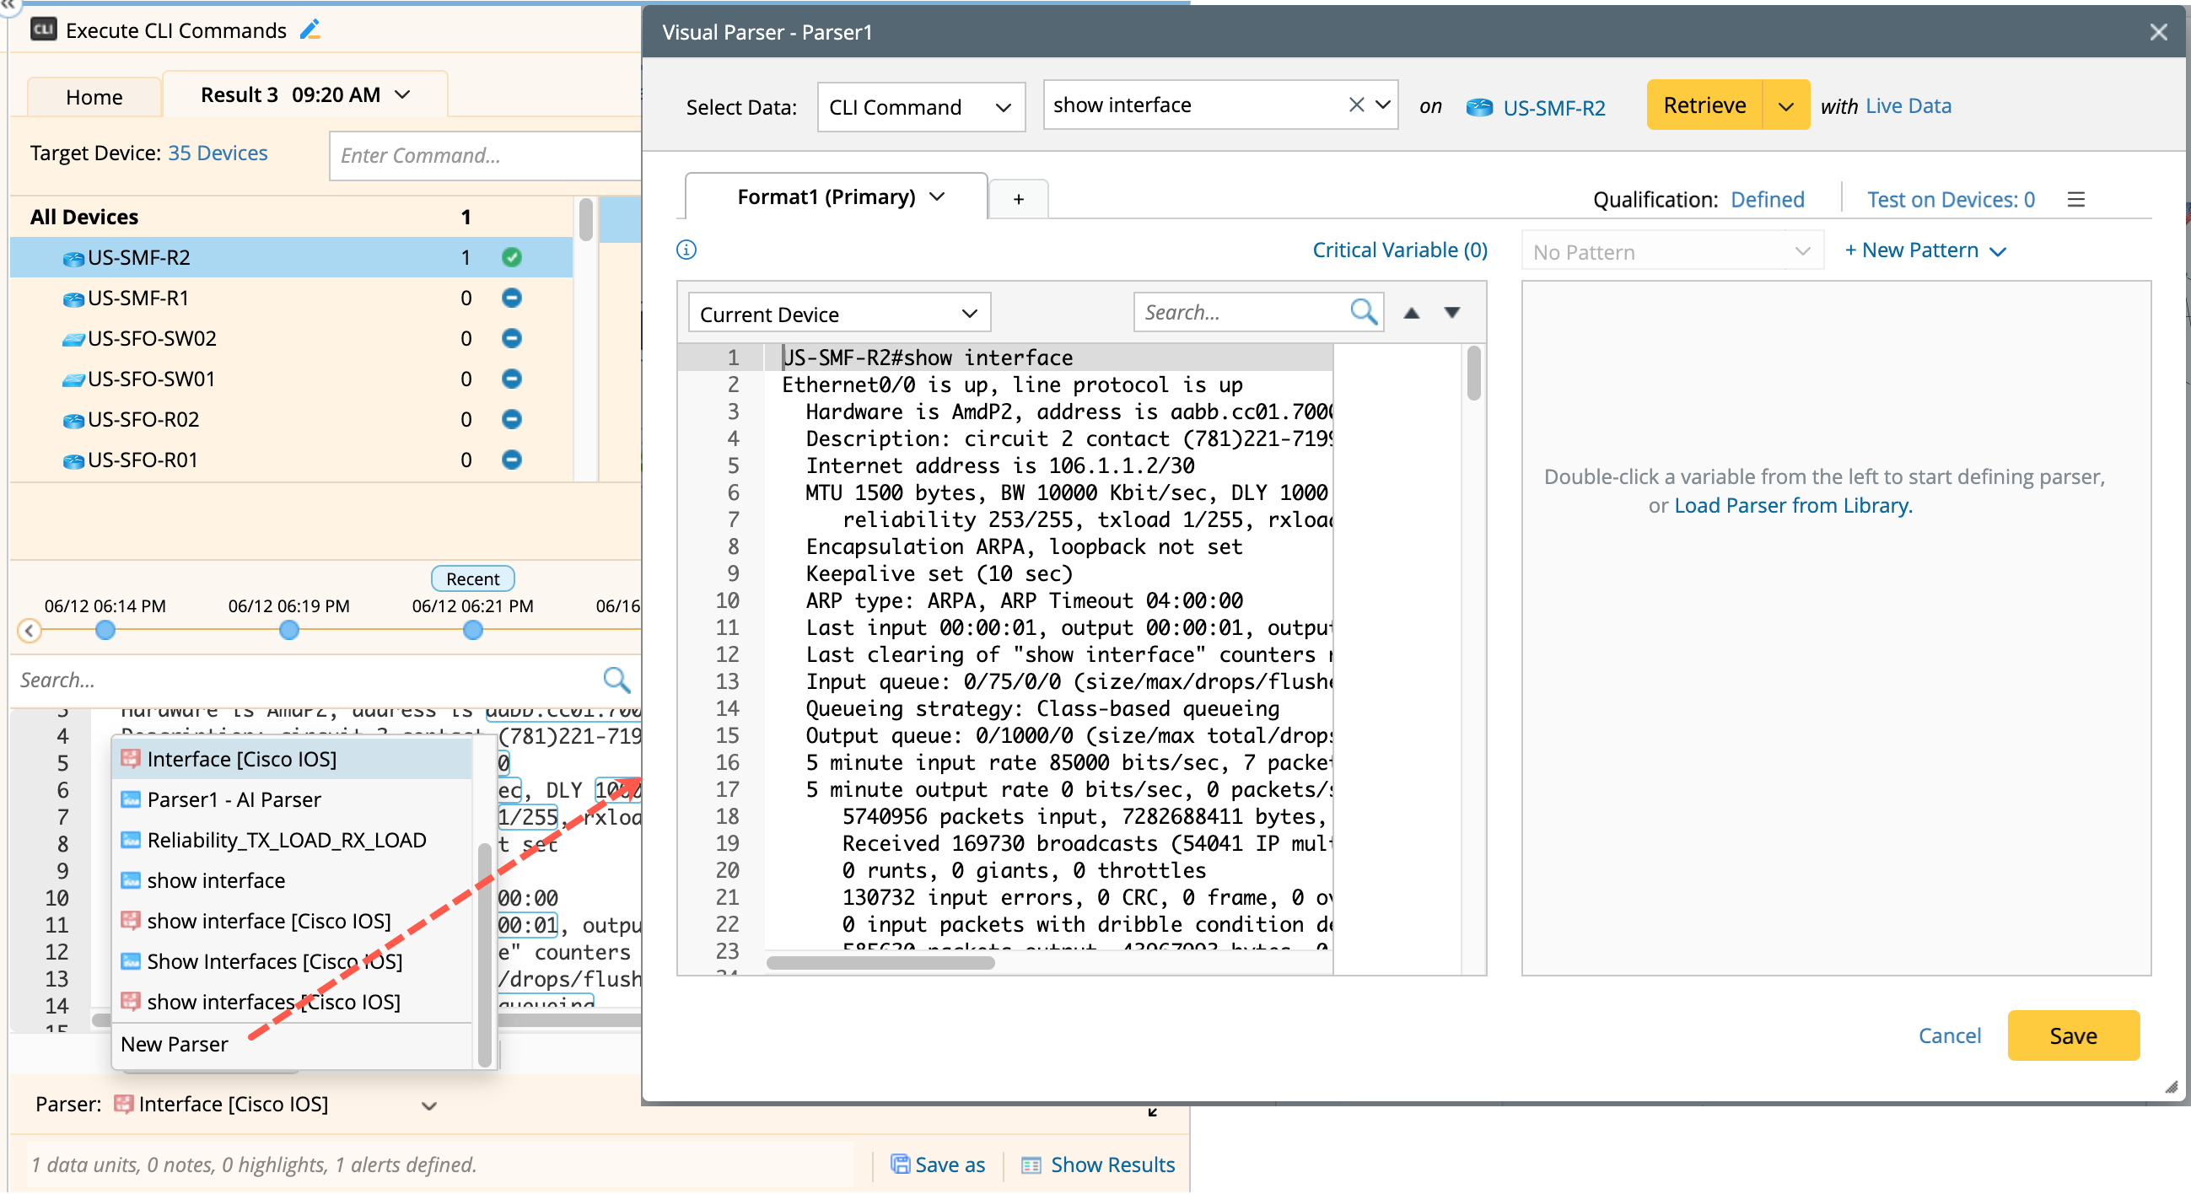The height and width of the screenshot is (1194, 2191).
Task: Open Load Parser from Library link
Action: pyautogui.click(x=1792, y=506)
